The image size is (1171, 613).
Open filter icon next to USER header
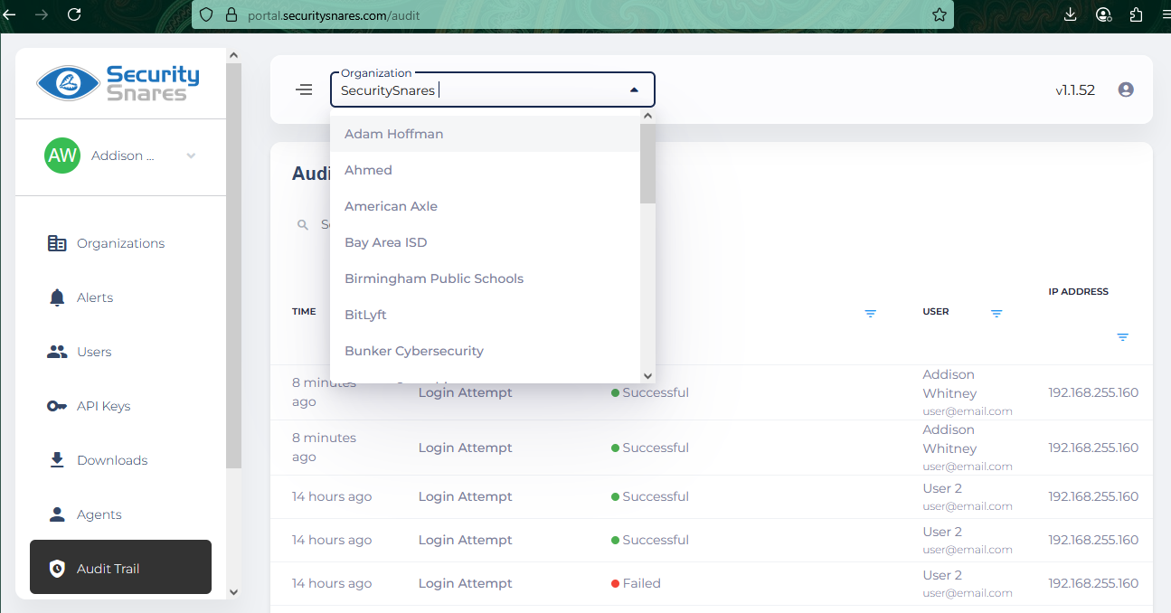(996, 313)
